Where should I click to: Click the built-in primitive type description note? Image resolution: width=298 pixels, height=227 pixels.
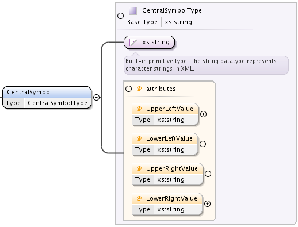coord(206,65)
